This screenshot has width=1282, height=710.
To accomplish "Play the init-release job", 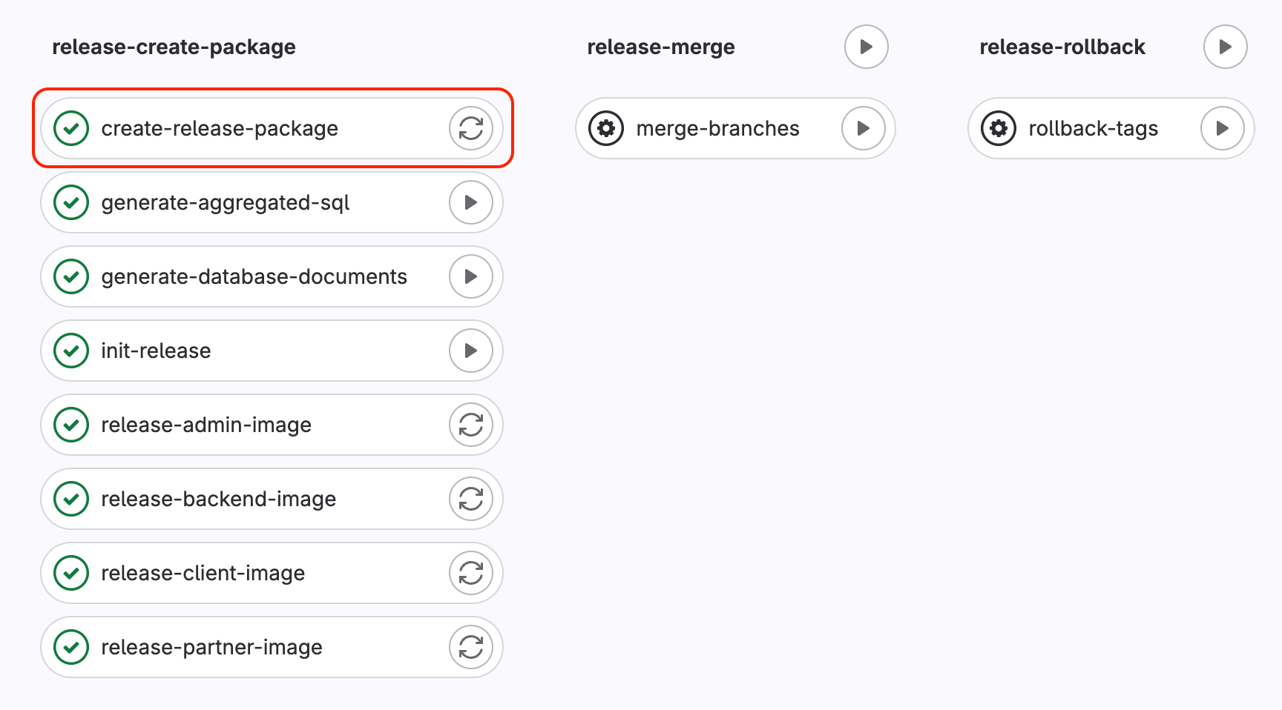I will point(470,351).
